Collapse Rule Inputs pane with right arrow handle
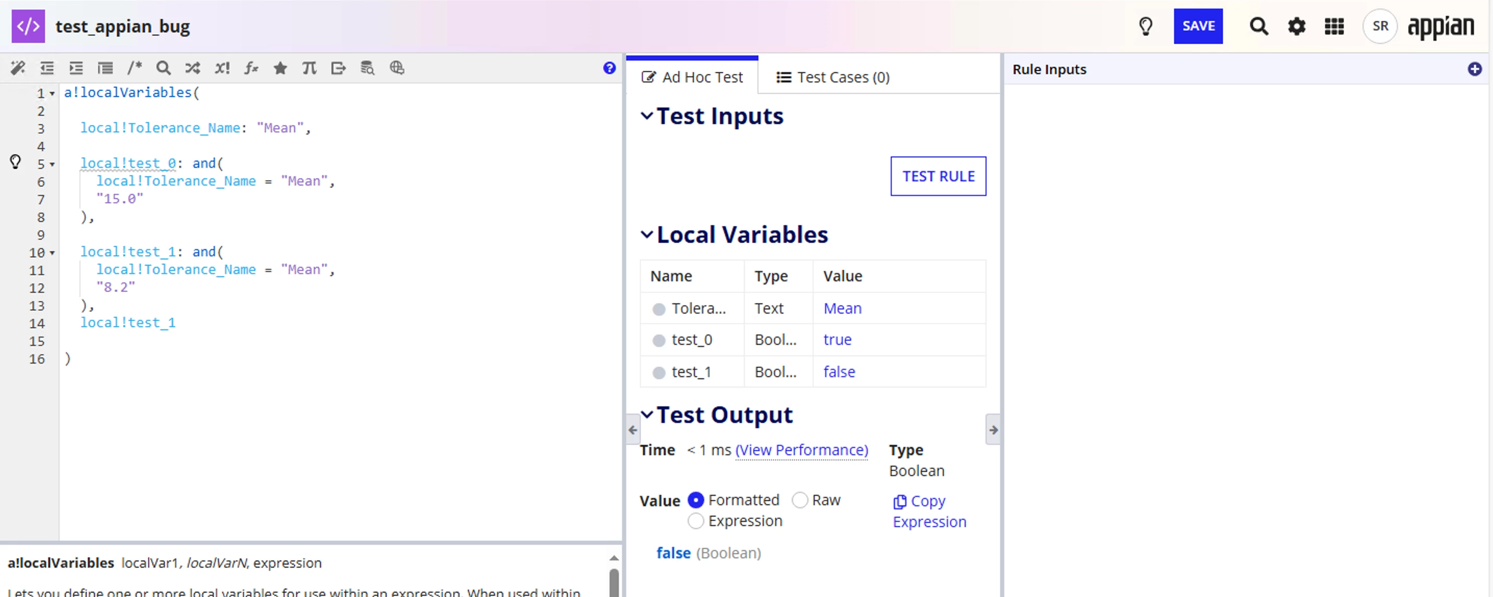The width and height of the screenshot is (1493, 597). tap(993, 430)
